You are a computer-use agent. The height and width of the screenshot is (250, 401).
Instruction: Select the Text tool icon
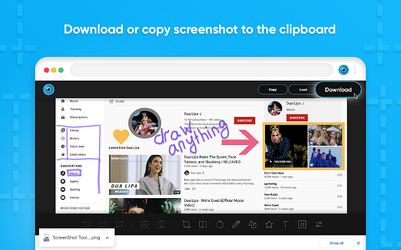pyautogui.click(x=286, y=224)
